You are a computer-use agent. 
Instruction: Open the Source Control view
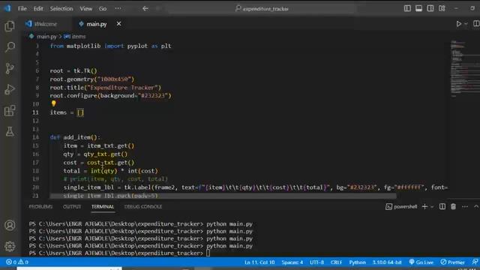[10, 68]
